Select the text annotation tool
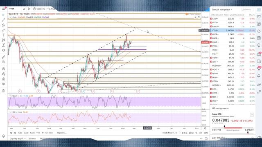The image size is (262, 147). (4, 35)
